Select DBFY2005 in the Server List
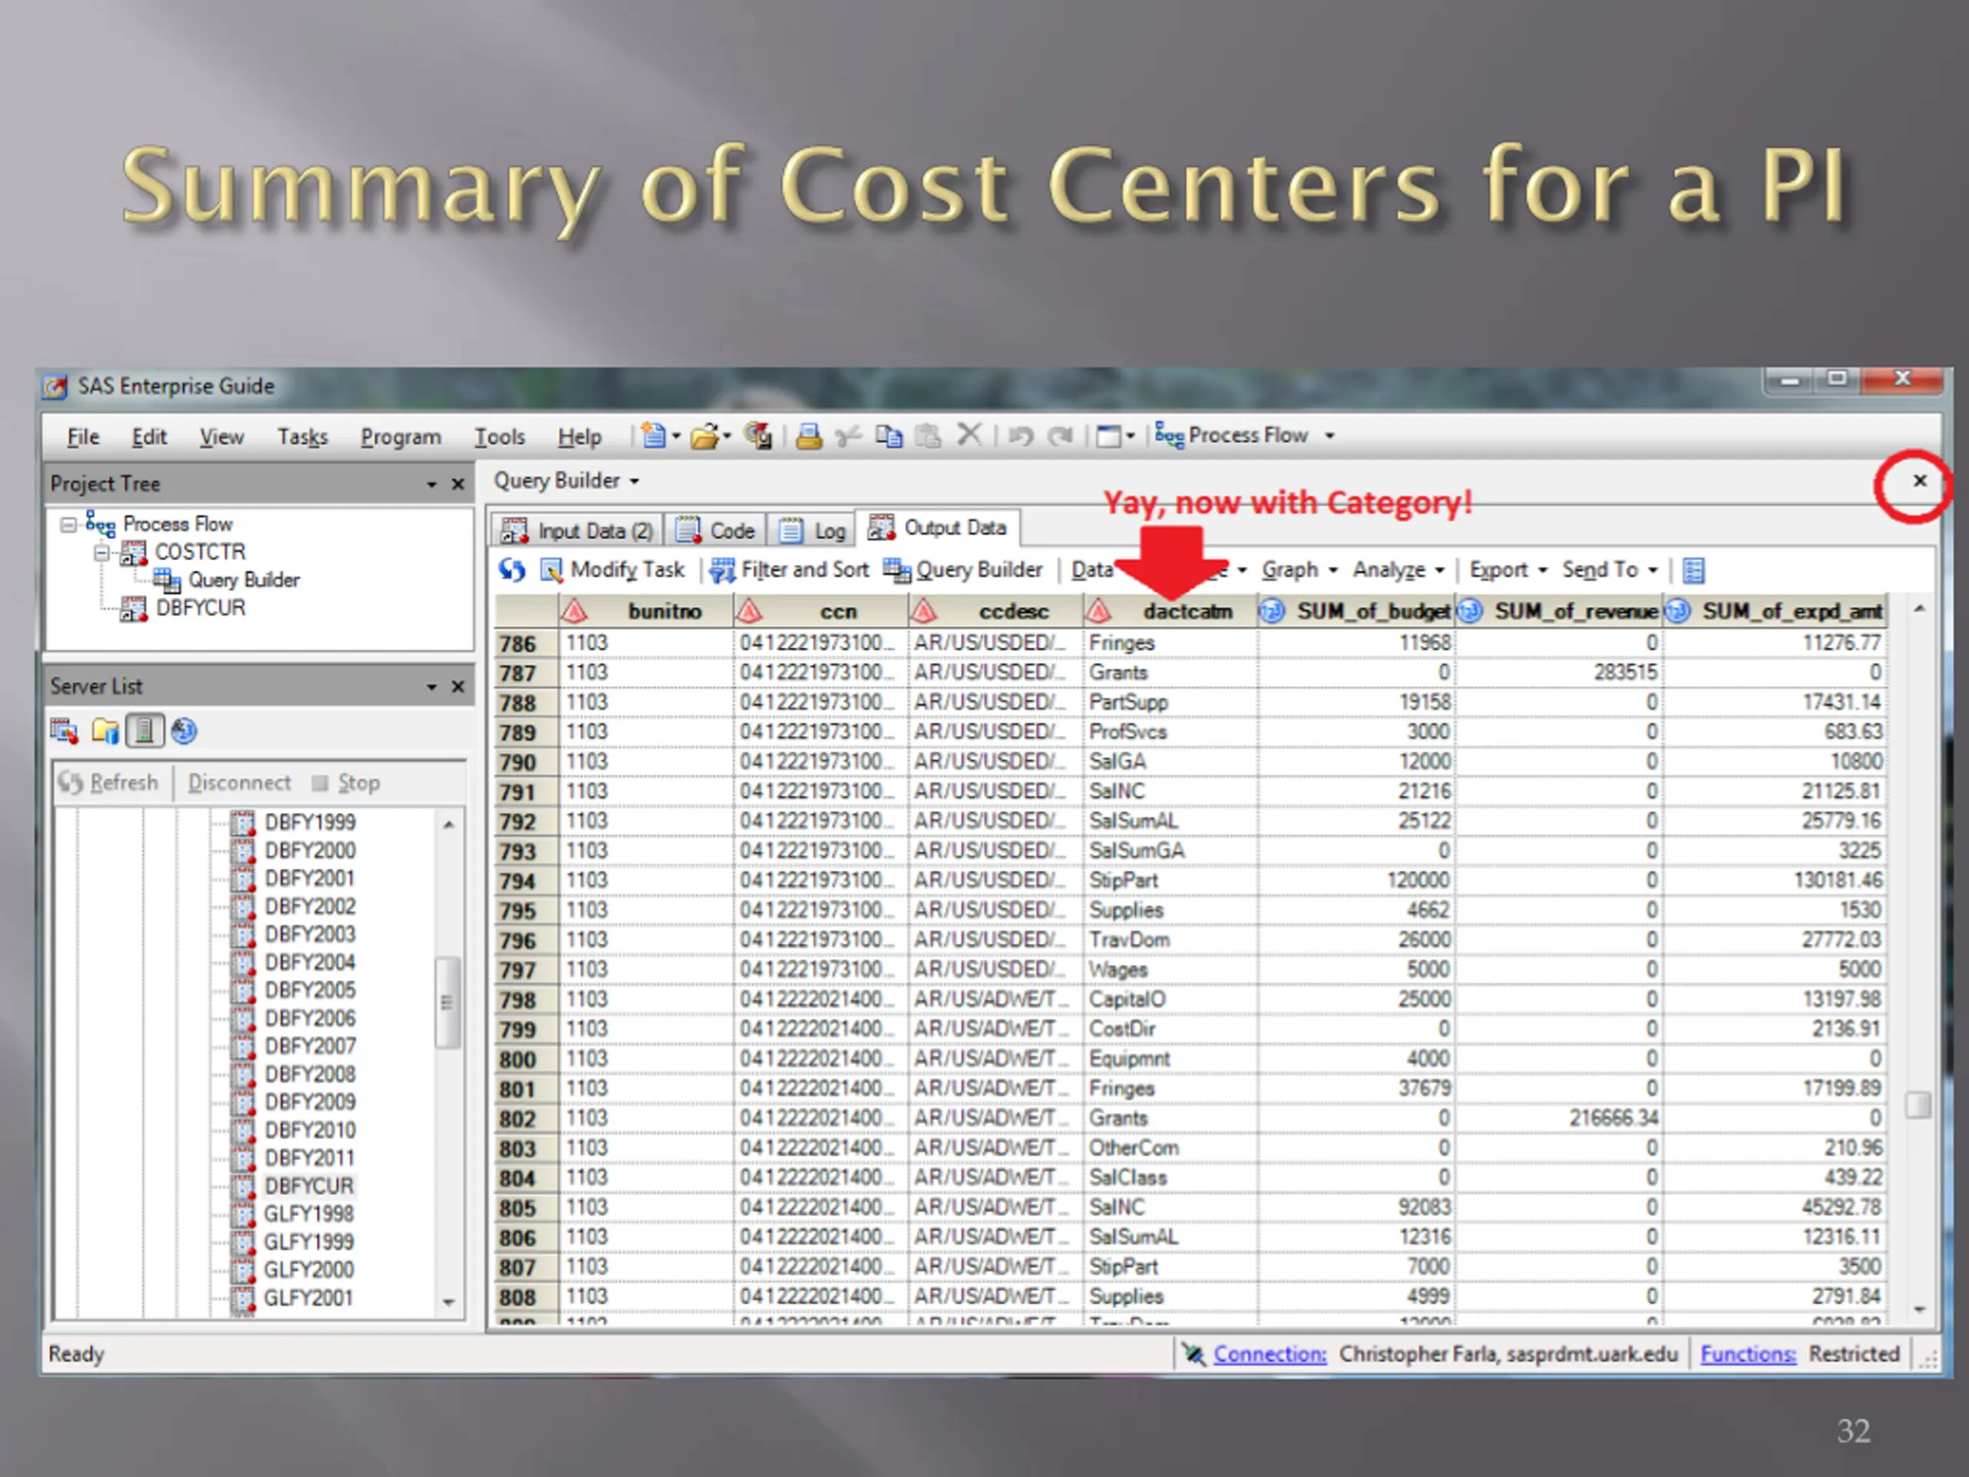The width and height of the screenshot is (1969, 1477). [310, 990]
